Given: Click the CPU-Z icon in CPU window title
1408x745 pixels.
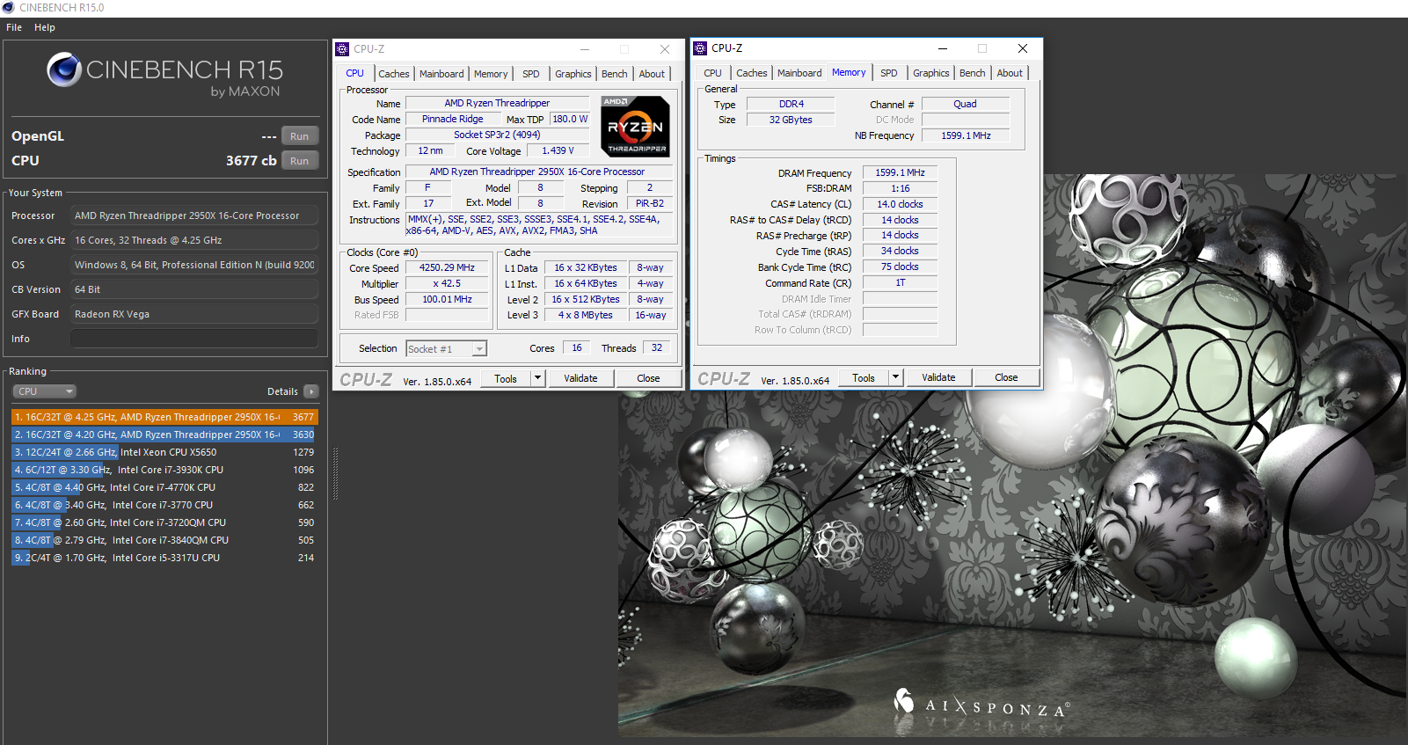Looking at the screenshot, I should pos(343,49).
